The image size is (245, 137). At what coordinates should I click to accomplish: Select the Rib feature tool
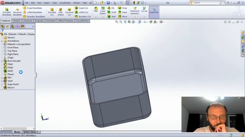coord(111,8)
